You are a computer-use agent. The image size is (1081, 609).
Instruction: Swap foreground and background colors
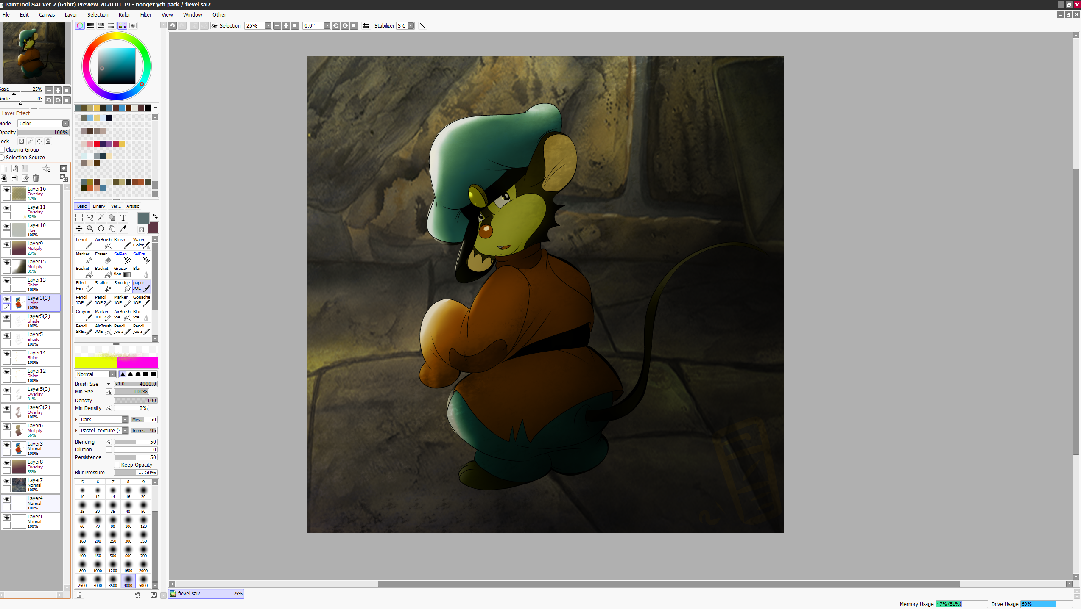pyautogui.click(x=155, y=216)
